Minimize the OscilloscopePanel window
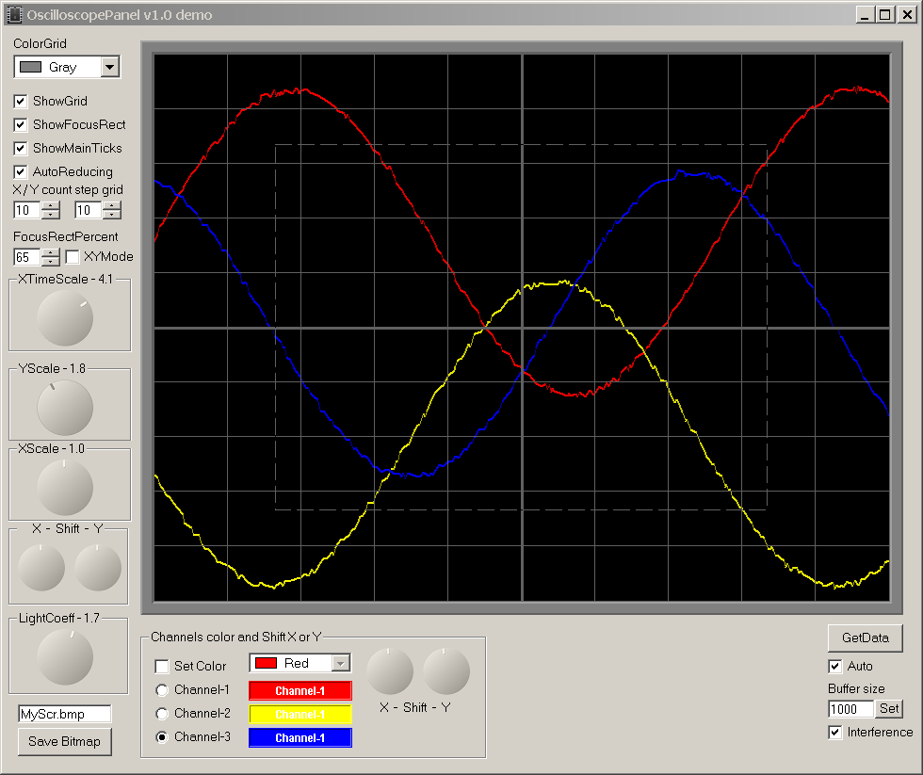 pos(865,15)
